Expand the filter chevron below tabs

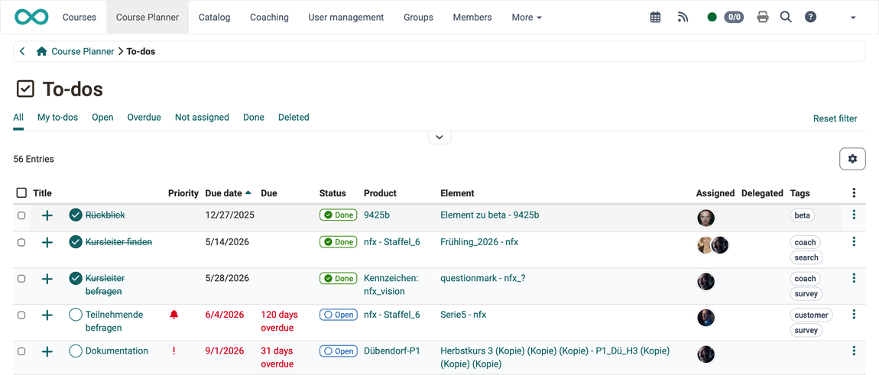coord(439,137)
